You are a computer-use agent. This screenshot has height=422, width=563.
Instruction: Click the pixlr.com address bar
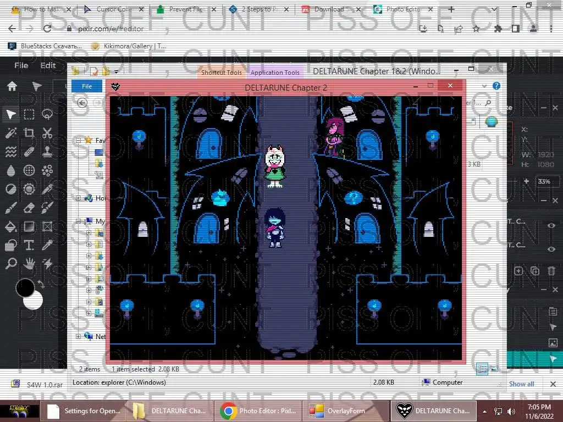point(237,29)
